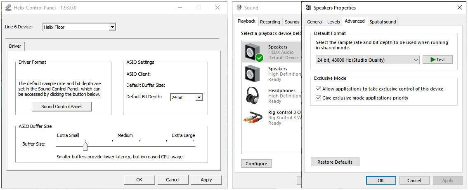Close the Speakers Properties dialog
468x190 pixels.
tap(460, 7)
